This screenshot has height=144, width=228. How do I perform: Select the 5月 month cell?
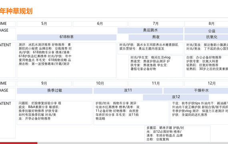pyautogui.click(x=44, y=24)
